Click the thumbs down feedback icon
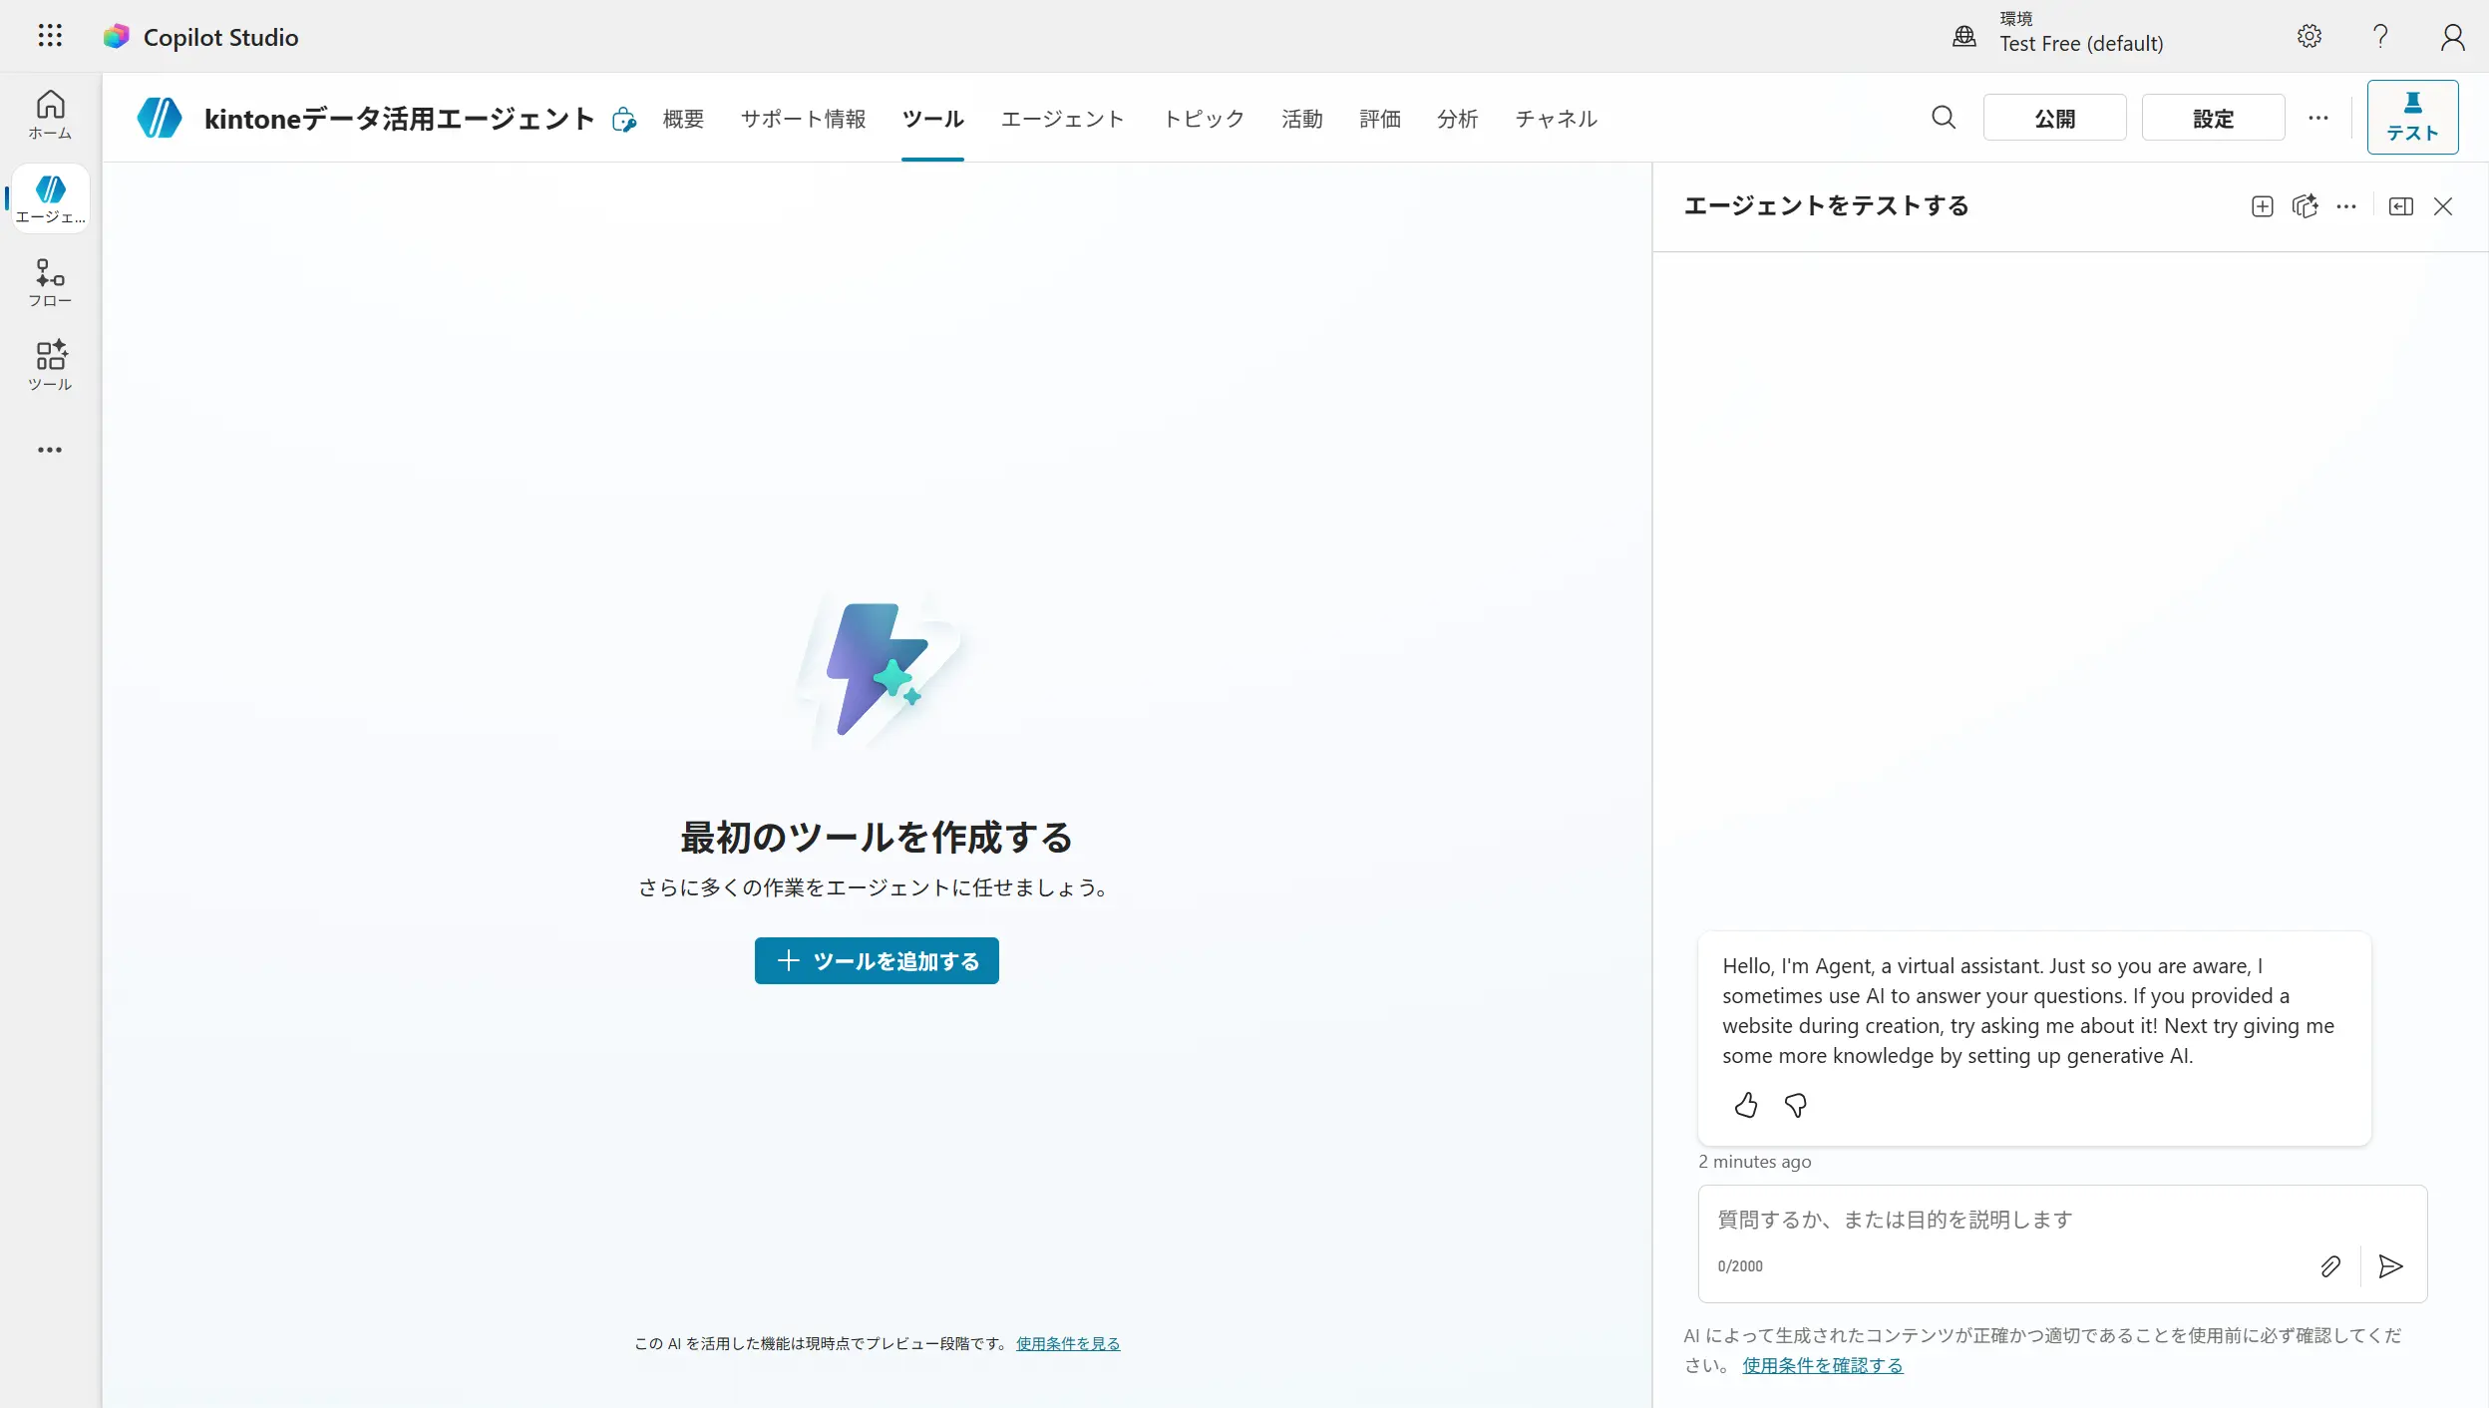The height and width of the screenshot is (1408, 2489). pyautogui.click(x=1796, y=1105)
